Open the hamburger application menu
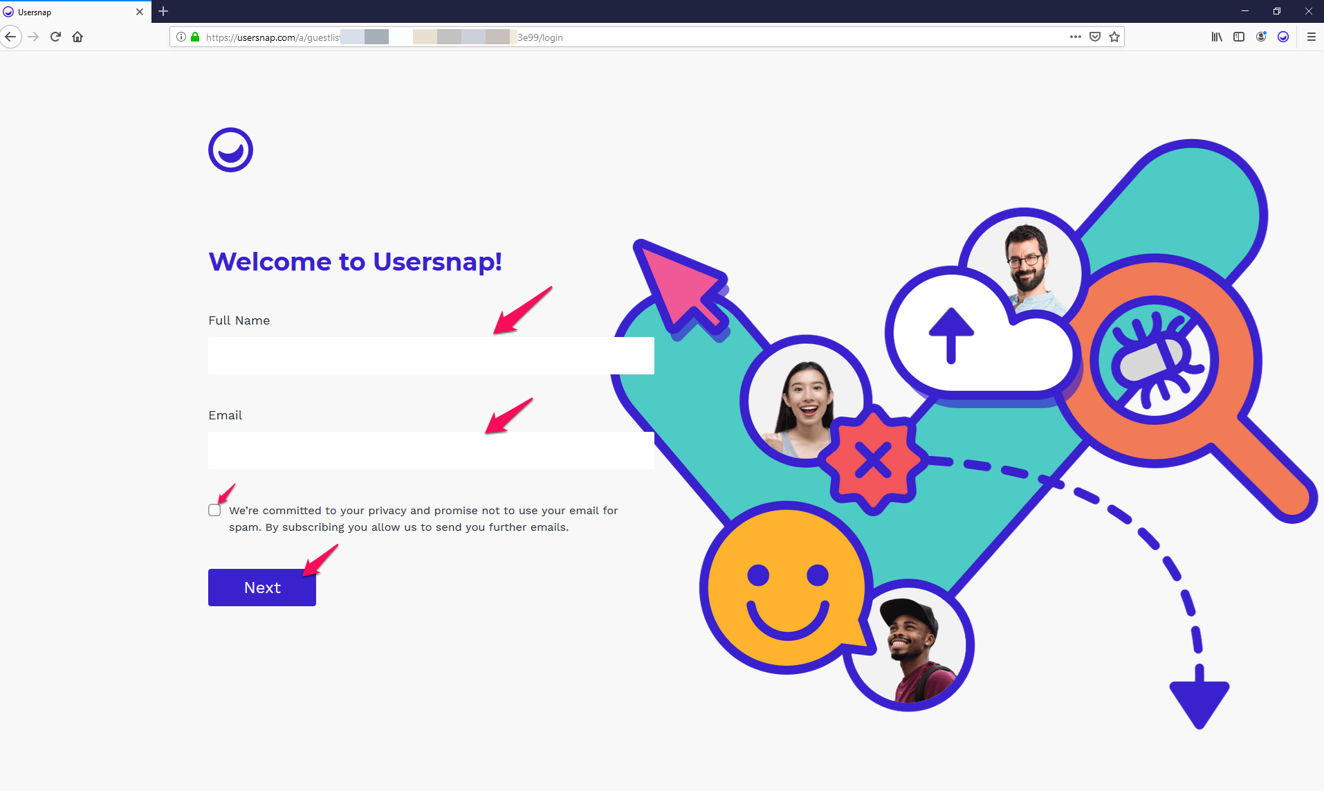The image size is (1324, 791). point(1311,37)
